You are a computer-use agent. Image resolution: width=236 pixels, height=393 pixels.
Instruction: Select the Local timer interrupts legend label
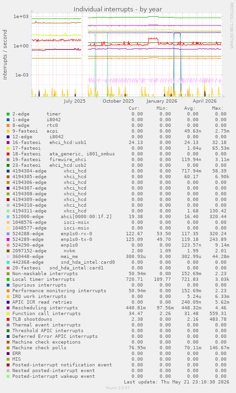coord(44,279)
